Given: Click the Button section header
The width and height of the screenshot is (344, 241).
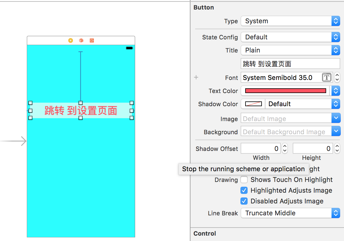Looking at the screenshot, I should [204, 7].
